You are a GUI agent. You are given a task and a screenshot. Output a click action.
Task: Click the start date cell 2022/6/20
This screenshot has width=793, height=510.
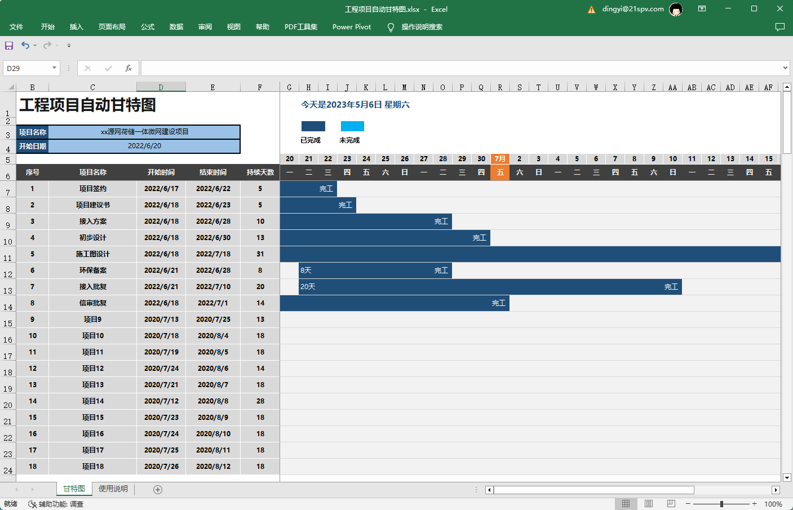[x=145, y=146]
